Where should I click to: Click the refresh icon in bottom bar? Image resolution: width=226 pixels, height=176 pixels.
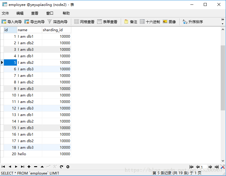(61, 167)
